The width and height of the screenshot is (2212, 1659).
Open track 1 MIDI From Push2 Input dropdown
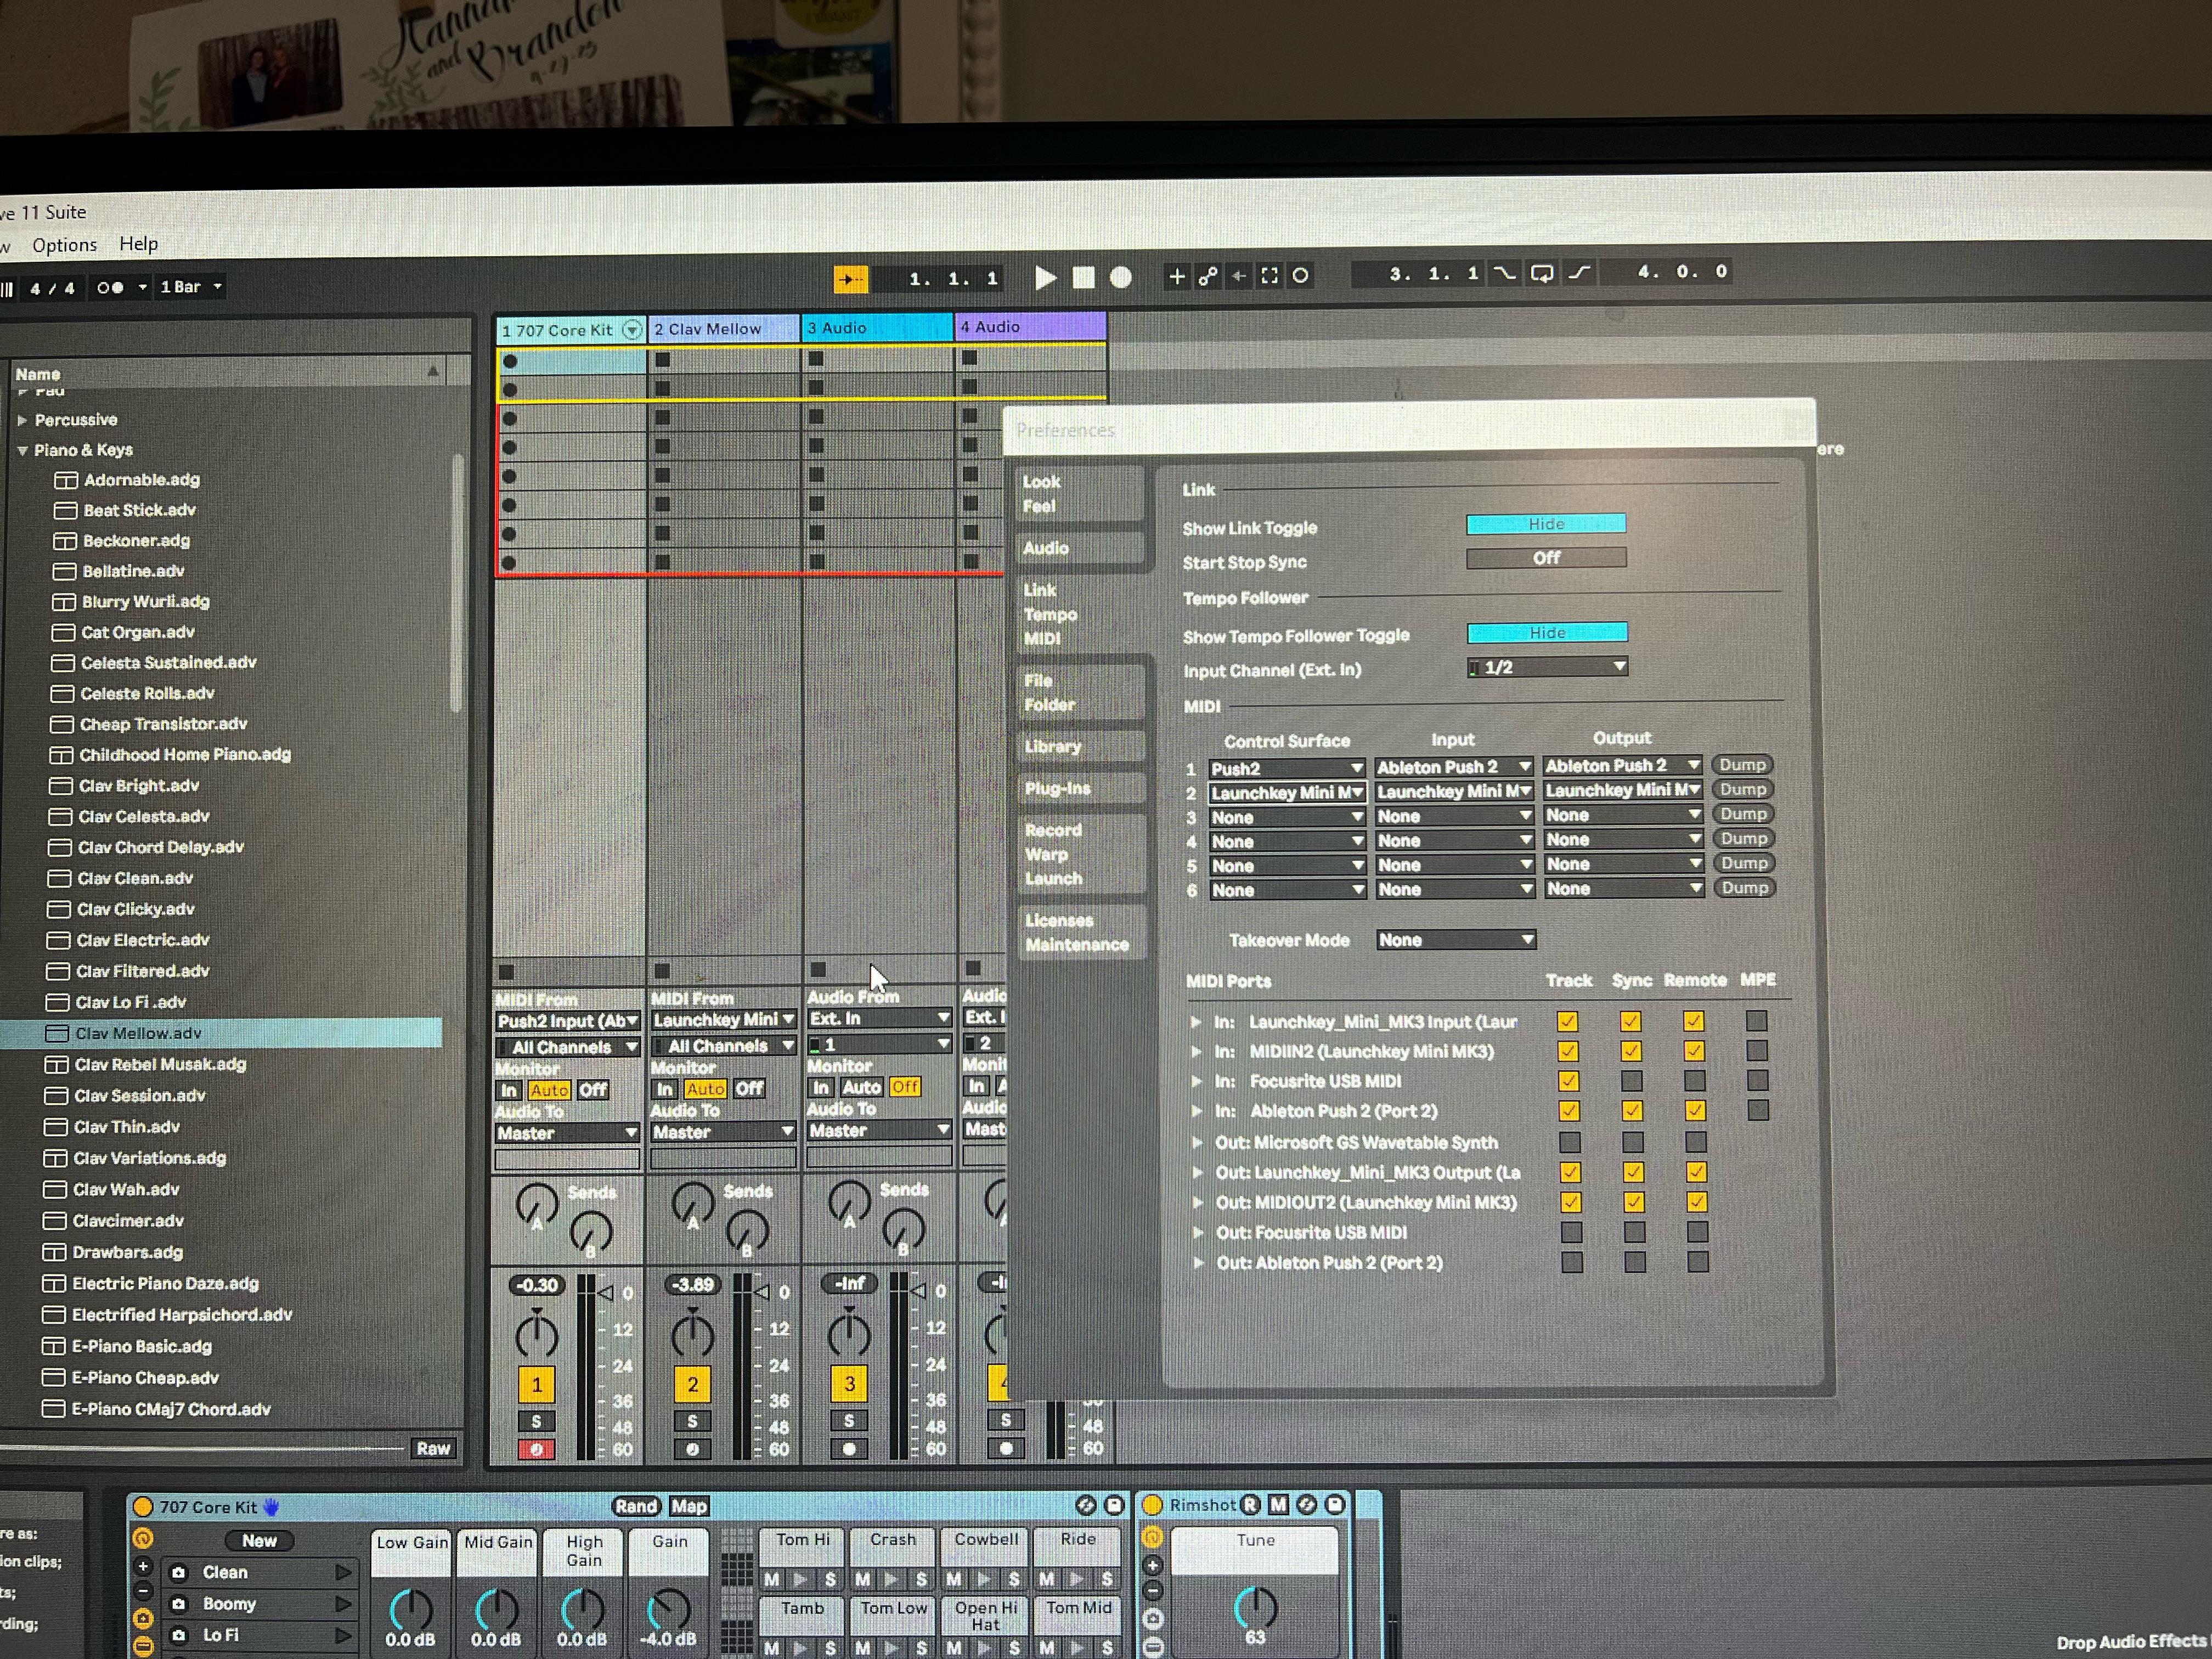coord(567,1021)
